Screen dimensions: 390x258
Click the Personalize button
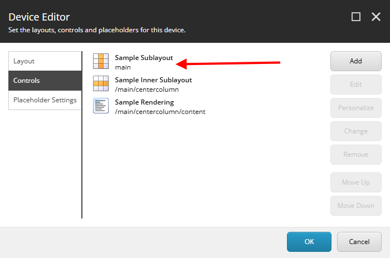(x=355, y=108)
